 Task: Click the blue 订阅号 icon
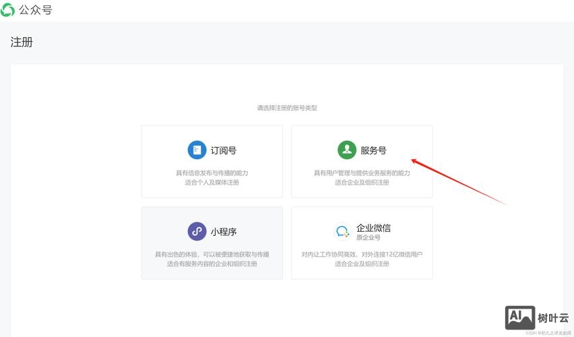(197, 150)
